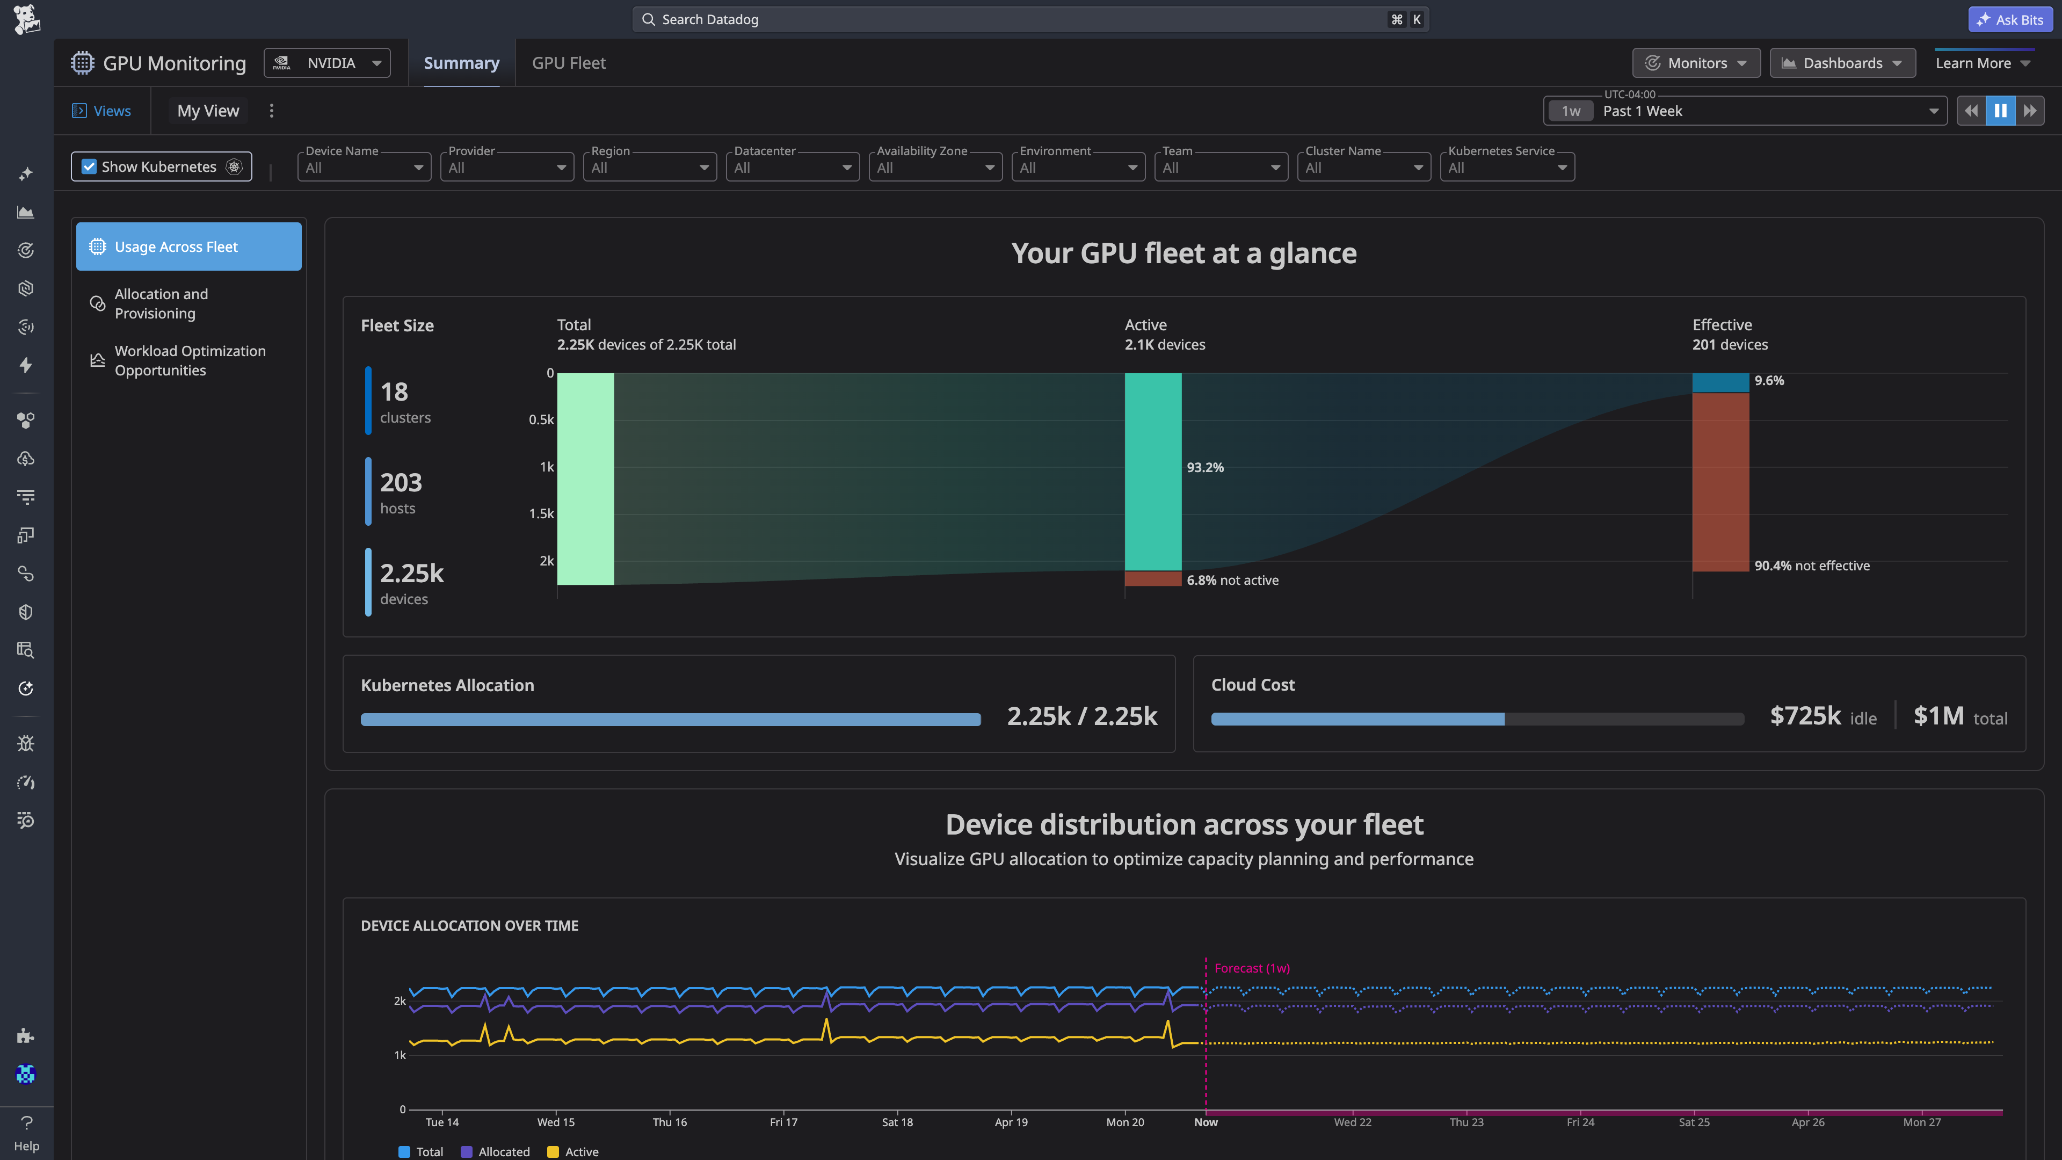Image resolution: width=2062 pixels, height=1160 pixels.
Task: Click the Kubernetes Allocation progress bar
Action: click(x=670, y=719)
